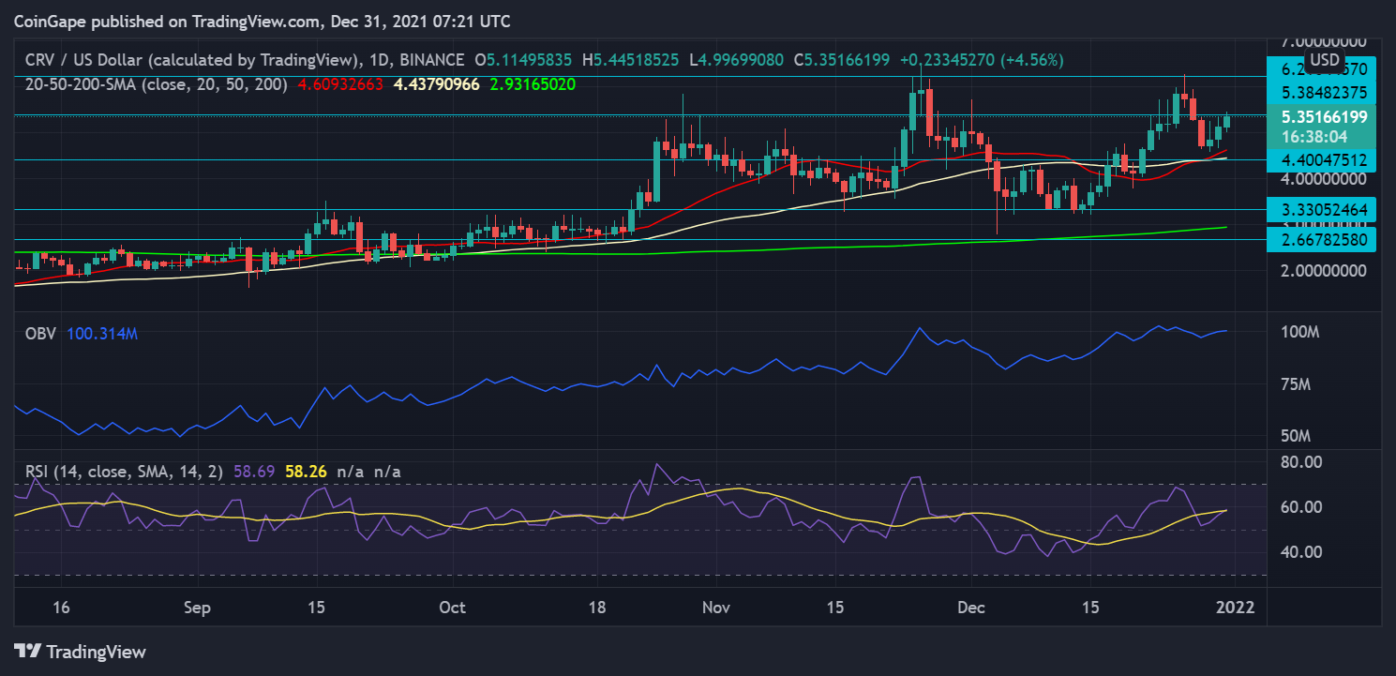Click the Nov label on the time axis
Screen dimensions: 1396x676
coord(715,607)
